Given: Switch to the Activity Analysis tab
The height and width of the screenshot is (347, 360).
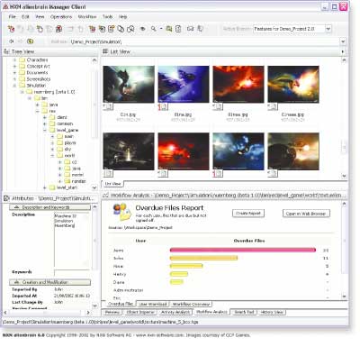Looking at the screenshot, I should [175, 312].
